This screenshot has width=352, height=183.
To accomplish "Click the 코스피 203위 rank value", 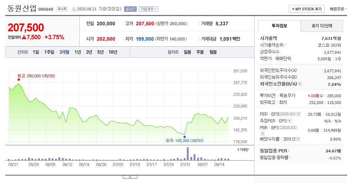I will pyautogui.click(x=329, y=45).
